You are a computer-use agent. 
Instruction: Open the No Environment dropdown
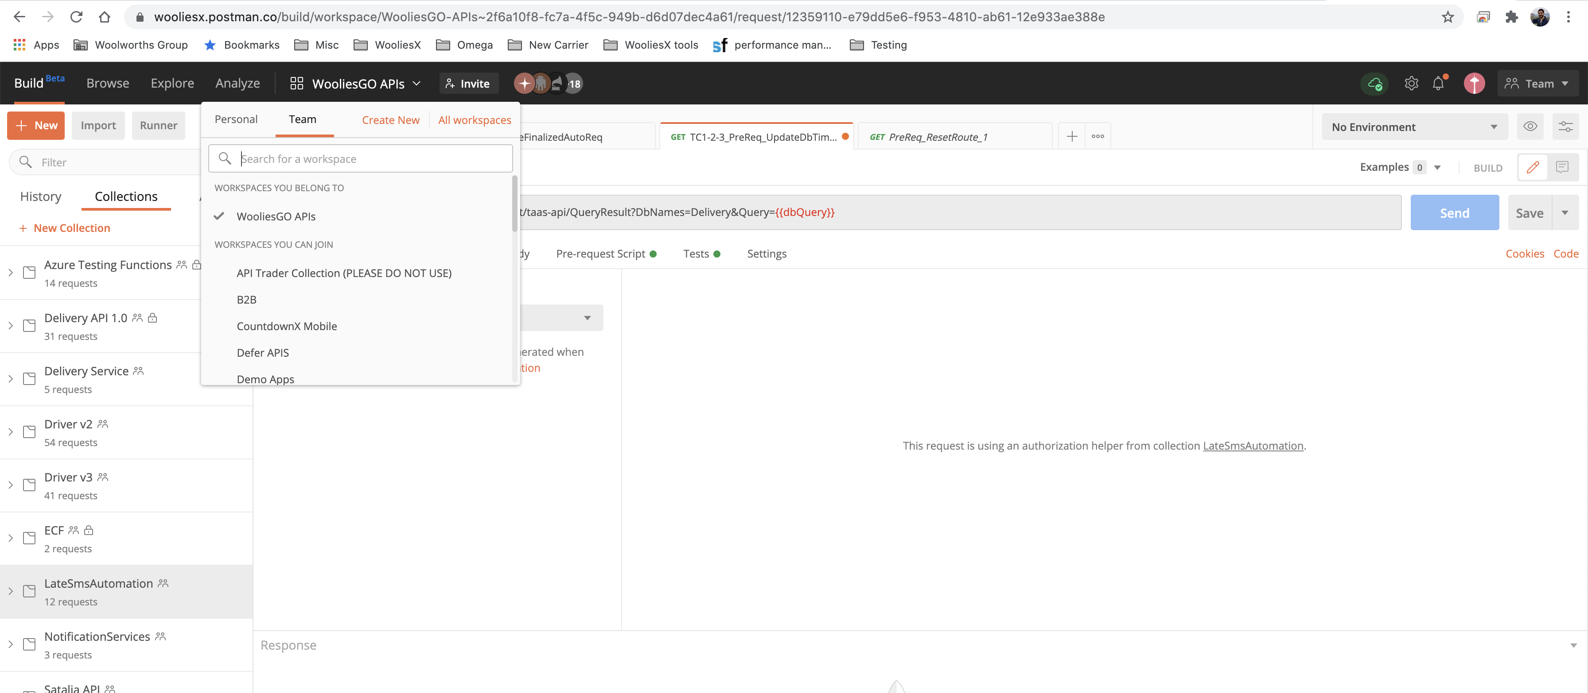pyautogui.click(x=1415, y=127)
